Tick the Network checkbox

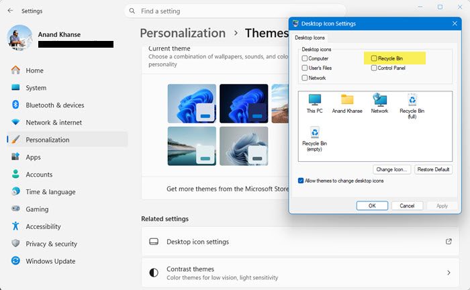click(x=305, y=78)
